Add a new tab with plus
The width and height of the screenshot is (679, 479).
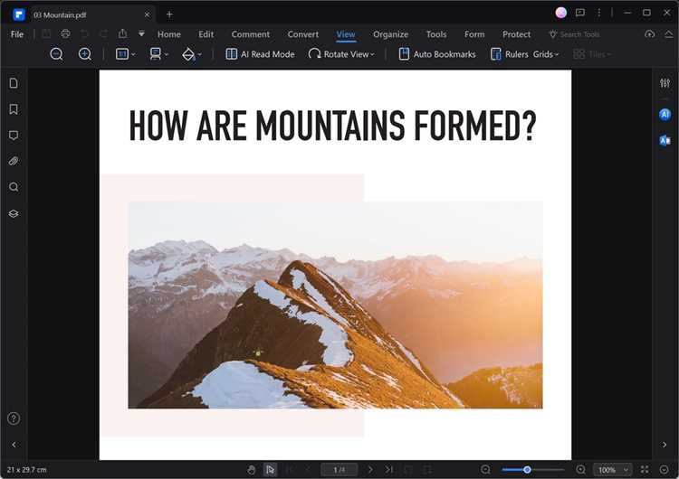click(x=169, y=14)
